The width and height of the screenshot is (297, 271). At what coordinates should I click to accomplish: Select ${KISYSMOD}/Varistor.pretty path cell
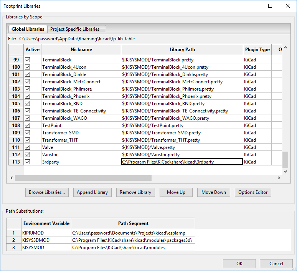pos(182,155)
